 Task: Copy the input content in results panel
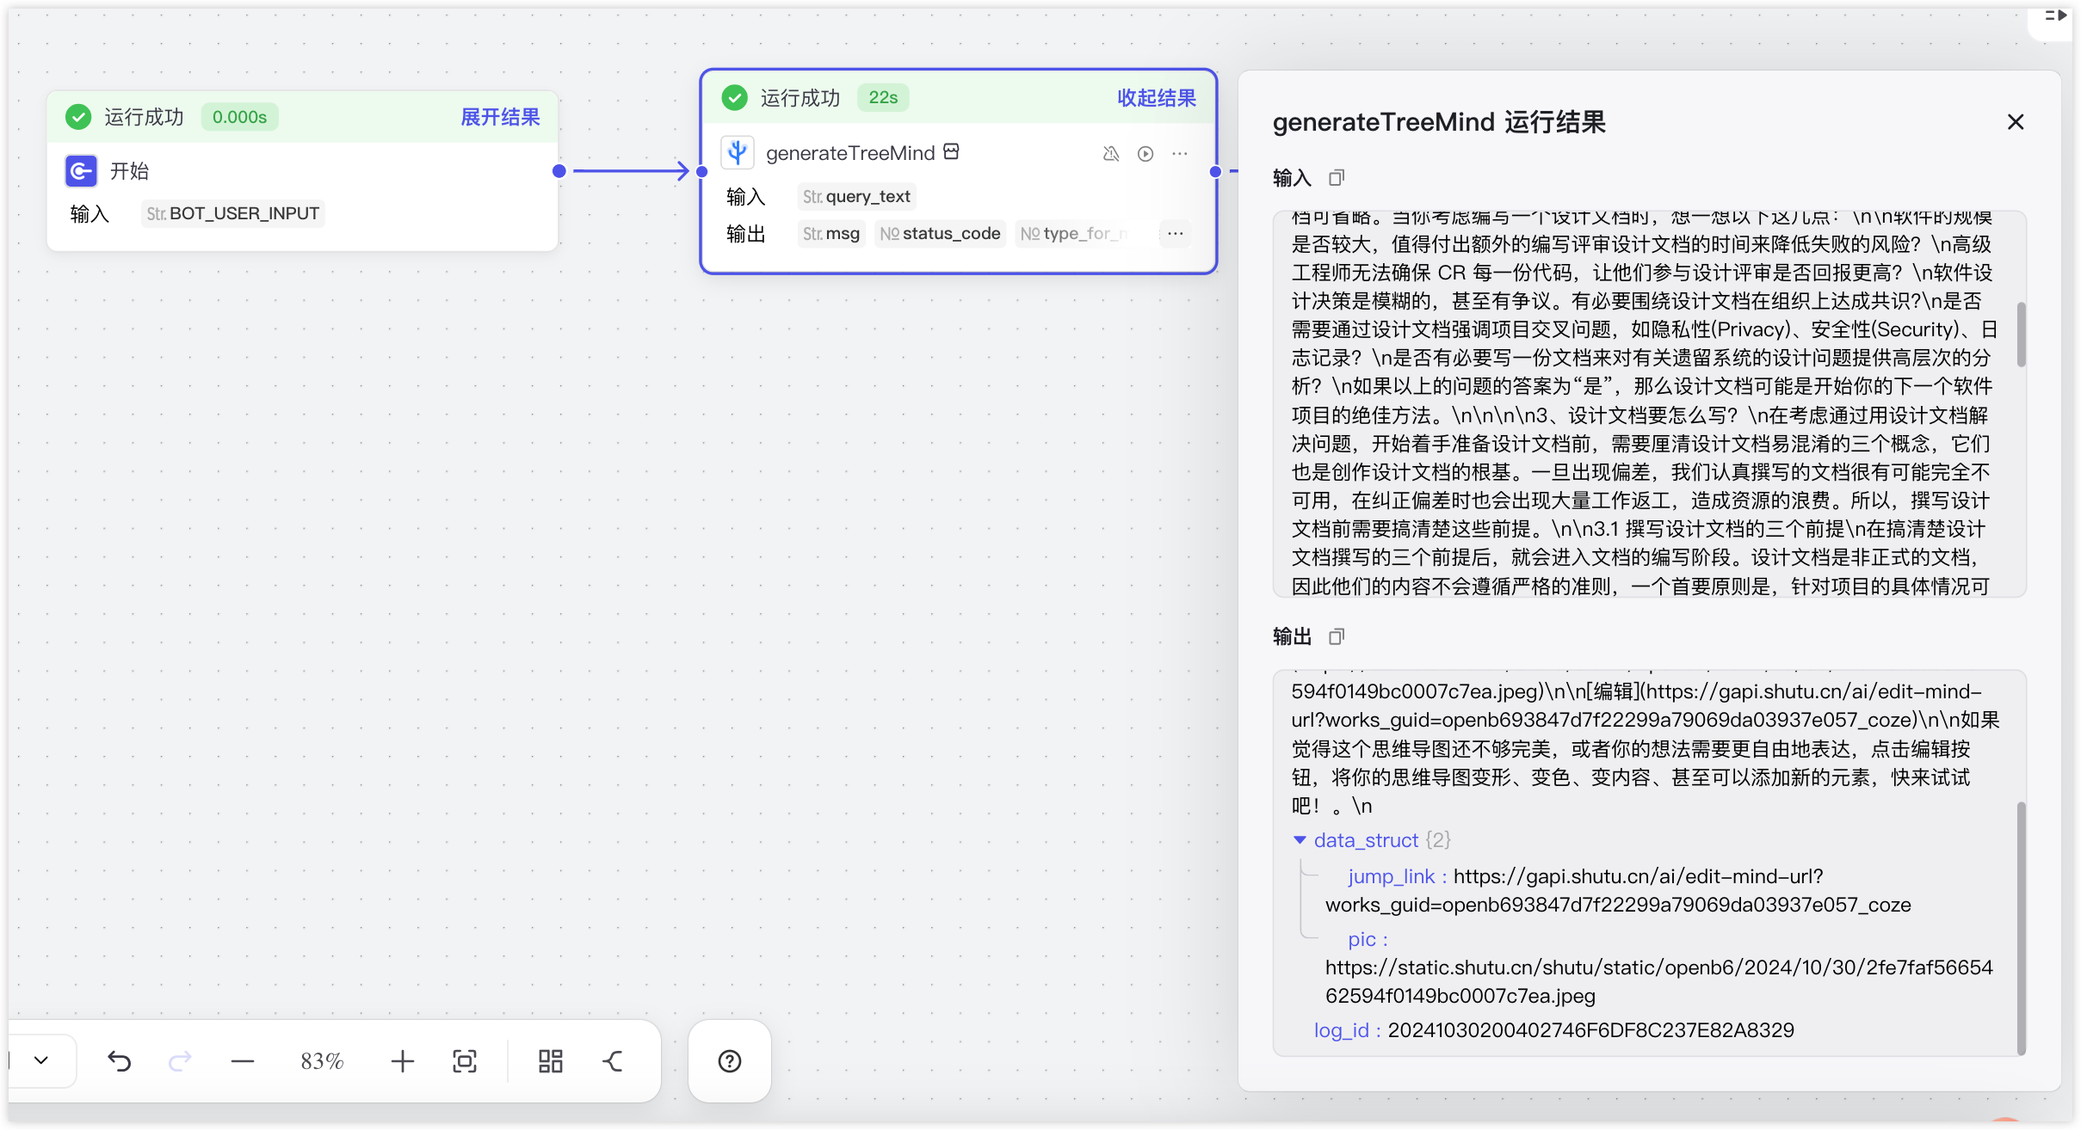tap(1336, 178)
